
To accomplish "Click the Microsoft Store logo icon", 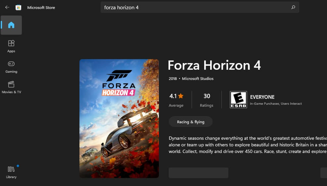I will [x=18, y=8].
